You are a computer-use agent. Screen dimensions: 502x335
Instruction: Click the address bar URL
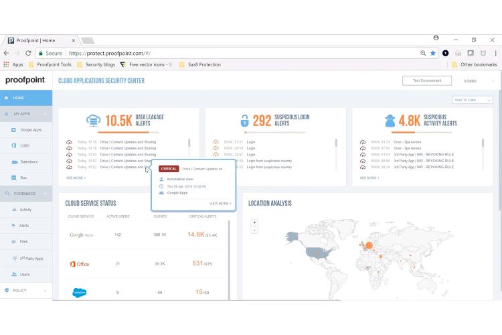pos(110,53)
